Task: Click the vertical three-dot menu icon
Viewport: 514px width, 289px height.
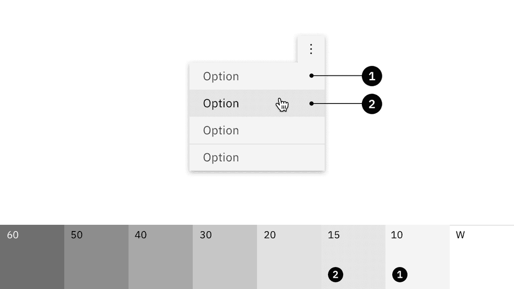Action: click(311, 49)
